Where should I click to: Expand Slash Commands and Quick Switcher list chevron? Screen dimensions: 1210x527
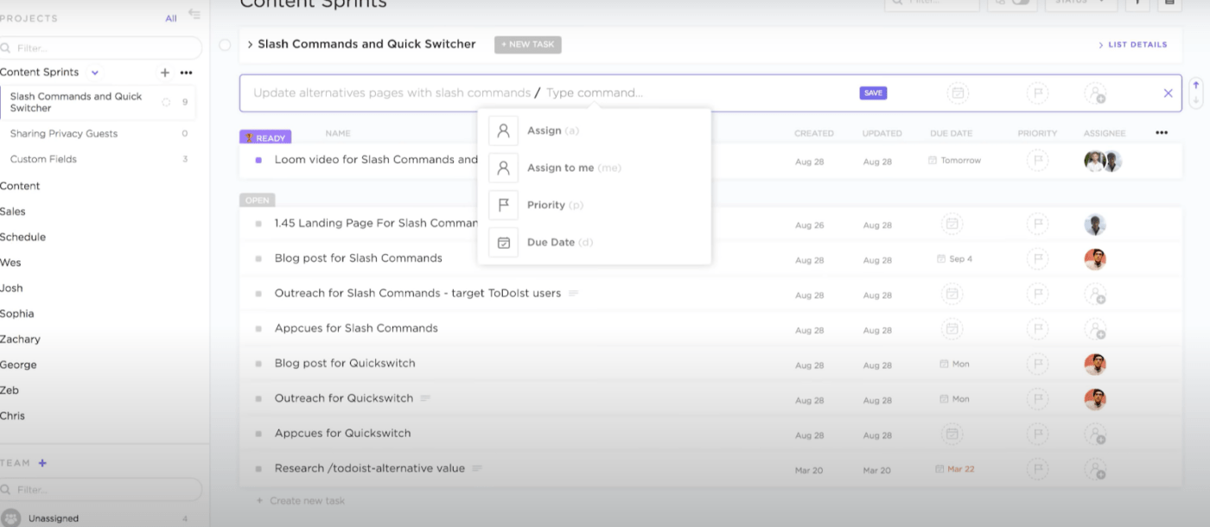[x=250, y=44]
